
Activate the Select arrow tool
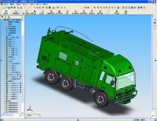point(35,8)
